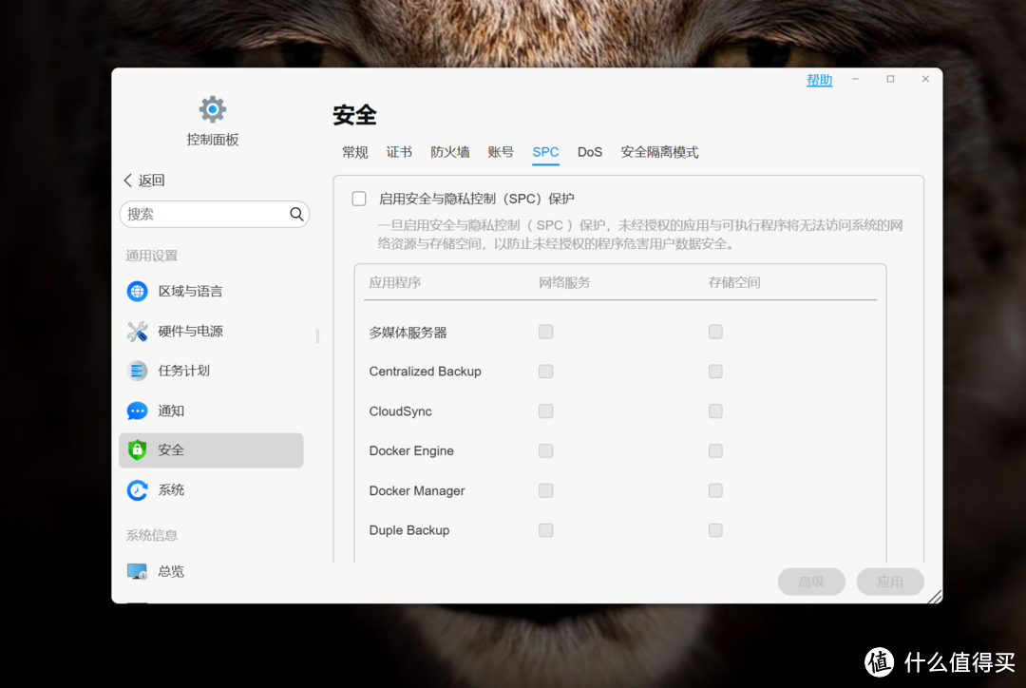Open the DoS tab

point(589,151)
